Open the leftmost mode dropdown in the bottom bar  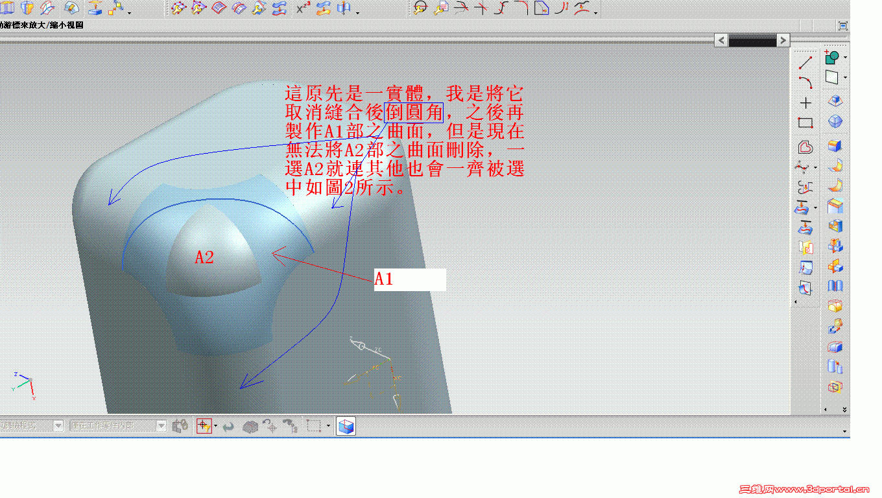coord(57,426)
